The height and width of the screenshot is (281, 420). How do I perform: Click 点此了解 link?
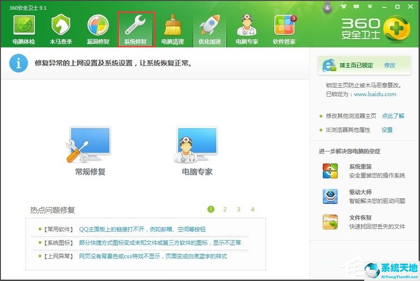[x=393, y=116]
